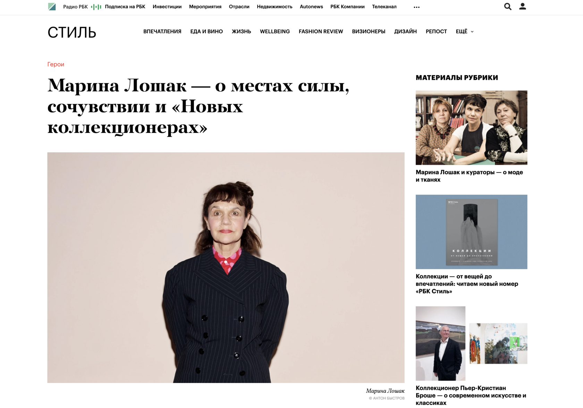Screen dimensions: 583x408
Task: Open the Коллекции magazine cover thumbnail
Action: (472, 232)
